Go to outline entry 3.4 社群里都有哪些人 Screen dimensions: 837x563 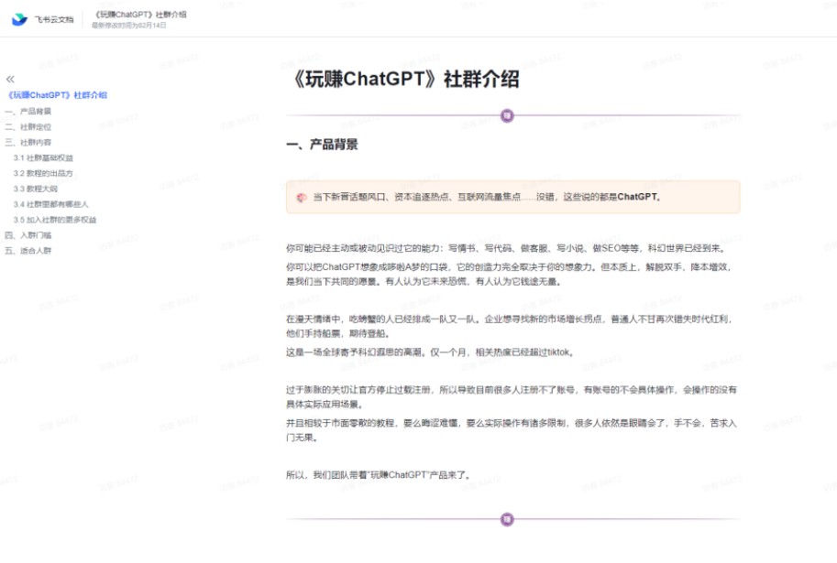pyautogui.click(x=50, y=204)
